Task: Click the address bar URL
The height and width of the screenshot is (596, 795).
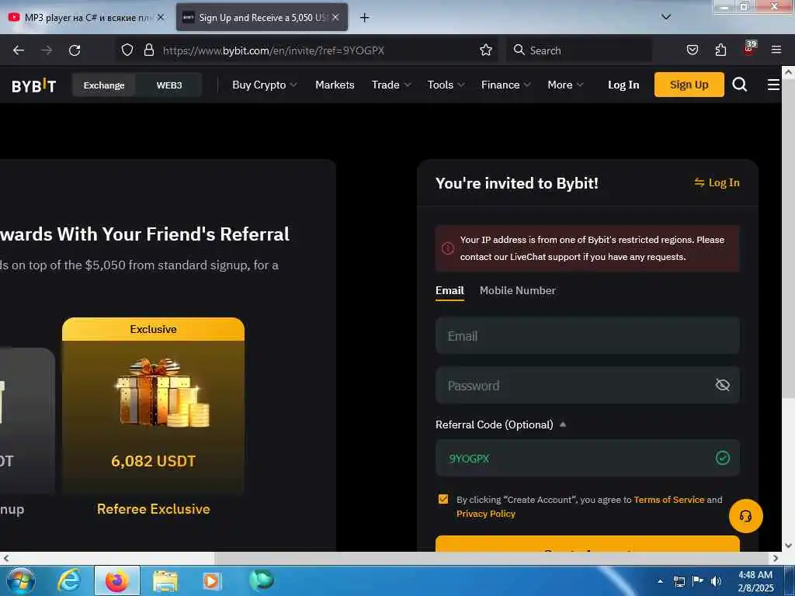Action: pyautogui.click(x=274, y=50)
